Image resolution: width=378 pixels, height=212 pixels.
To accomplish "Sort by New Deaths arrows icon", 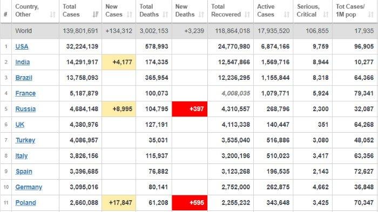I will point(201,15).
